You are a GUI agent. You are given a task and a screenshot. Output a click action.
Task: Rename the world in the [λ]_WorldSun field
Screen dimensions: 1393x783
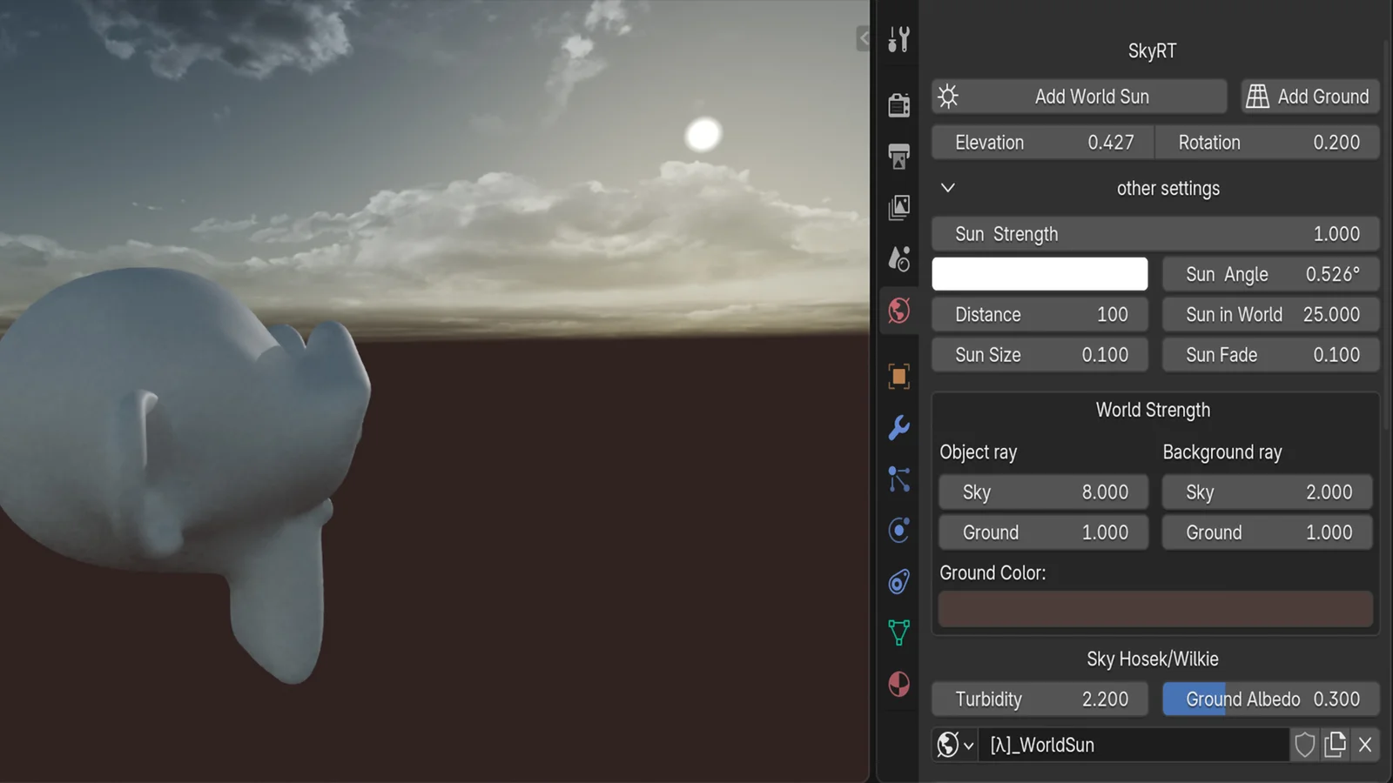[x=1132, y=745]
